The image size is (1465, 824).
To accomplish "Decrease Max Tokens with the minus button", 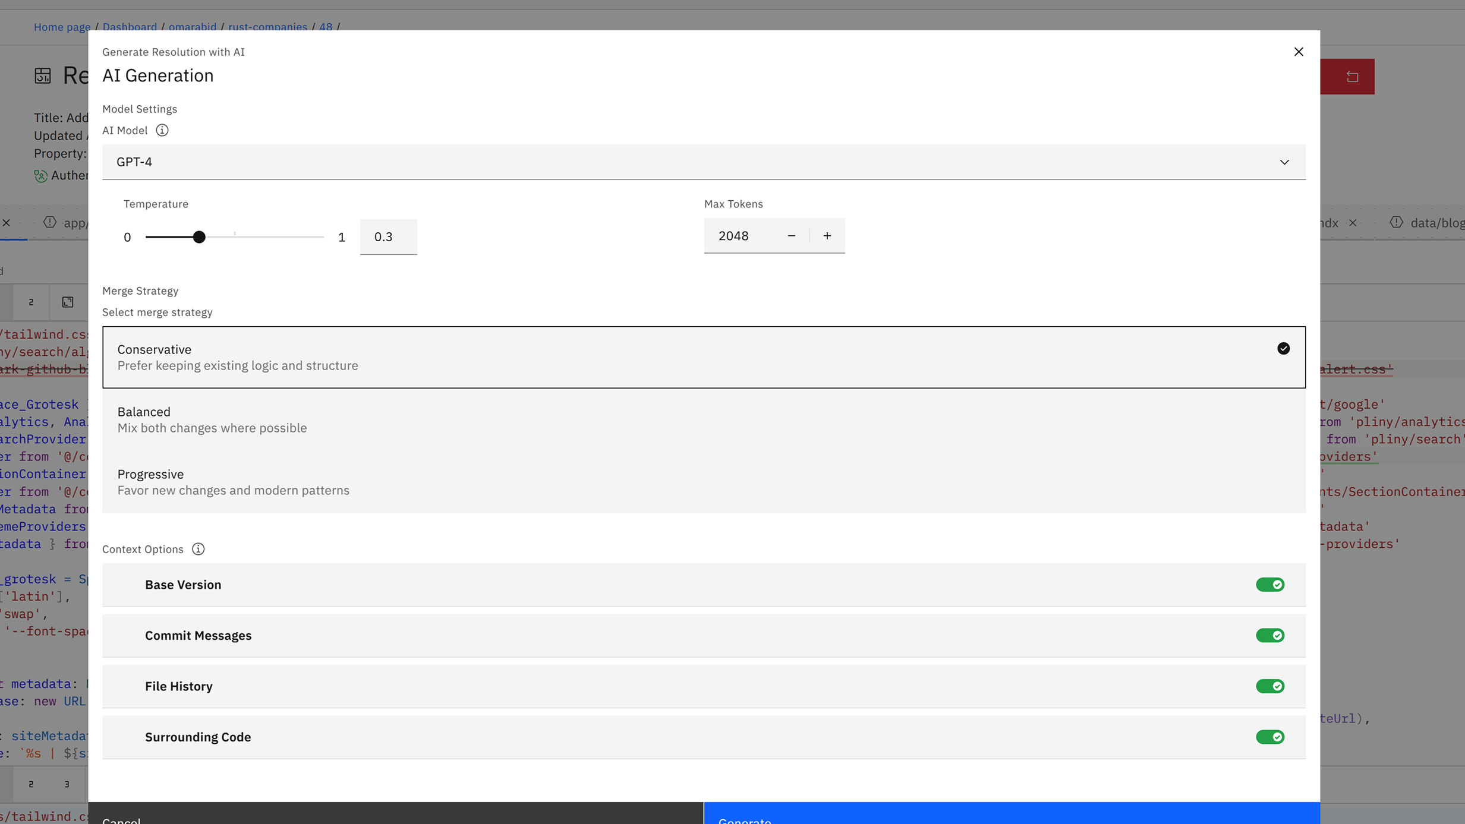I will coord(791,235).
